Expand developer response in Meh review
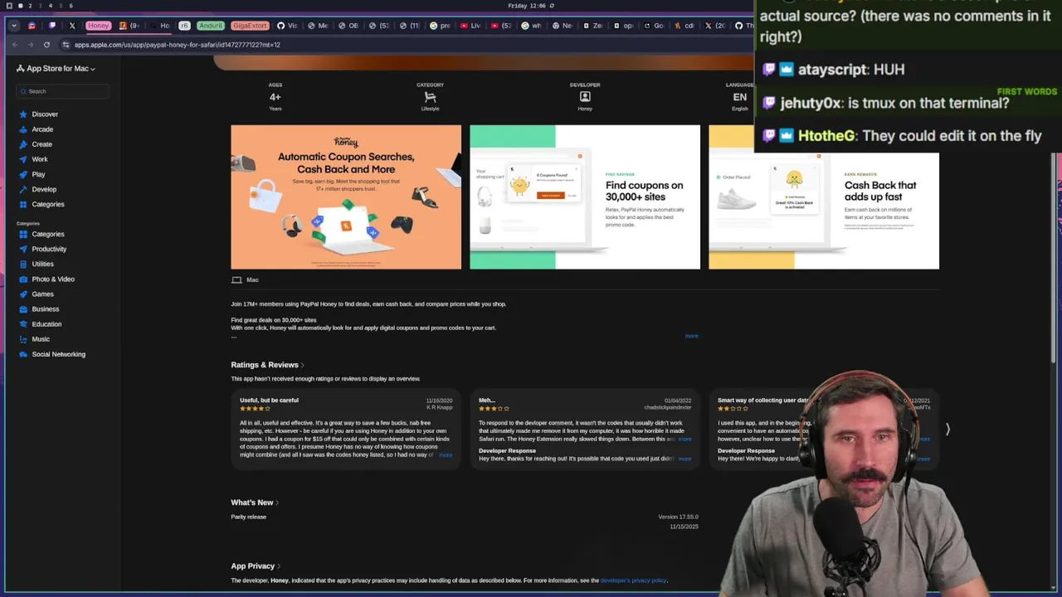 pyautogui.click(x=684, y=459)
